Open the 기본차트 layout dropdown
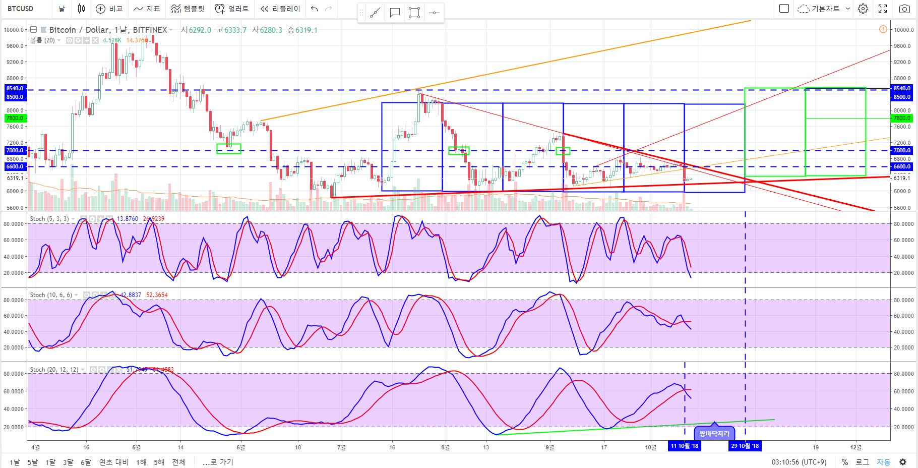The image size is (918, 468). click(x=824, y=9)
